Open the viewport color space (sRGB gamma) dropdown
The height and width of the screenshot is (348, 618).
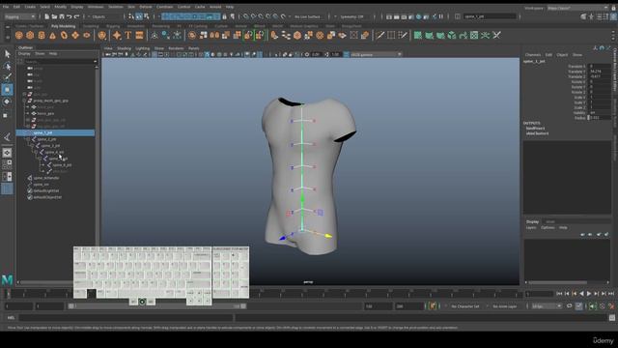pyautogui.click(x=376, y=54)
